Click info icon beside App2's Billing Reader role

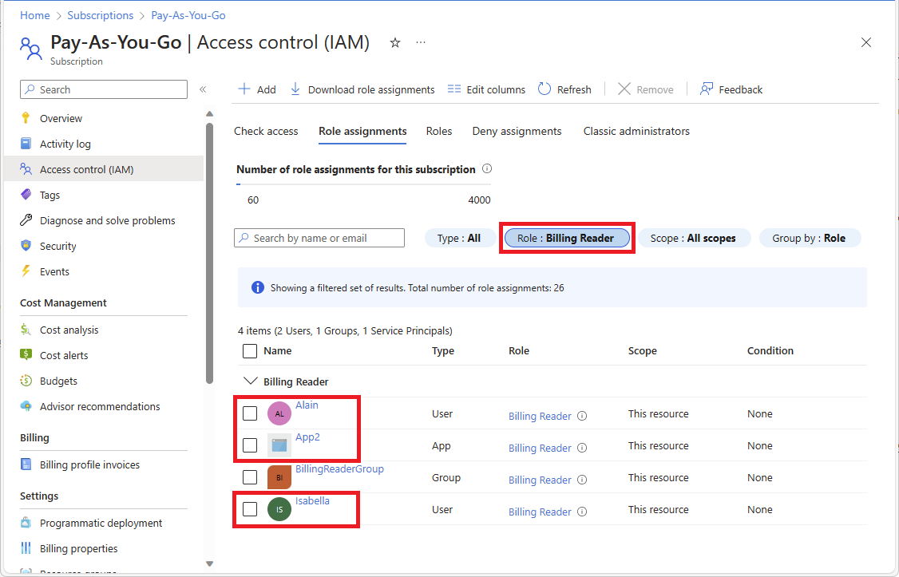(582, 448)
